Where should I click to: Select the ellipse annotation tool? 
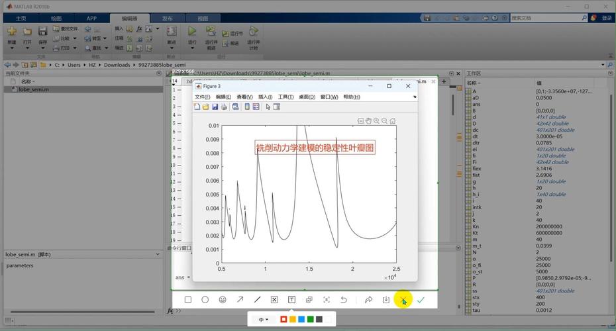click(x=205, y=300)
